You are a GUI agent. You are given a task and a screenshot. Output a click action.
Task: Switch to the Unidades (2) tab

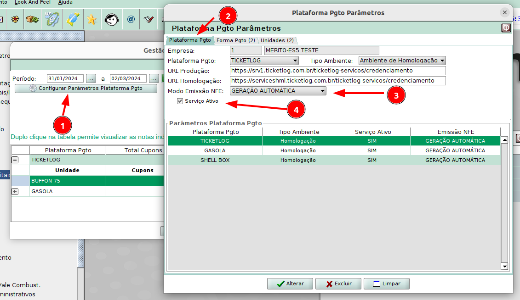click(x=277, y=40)
